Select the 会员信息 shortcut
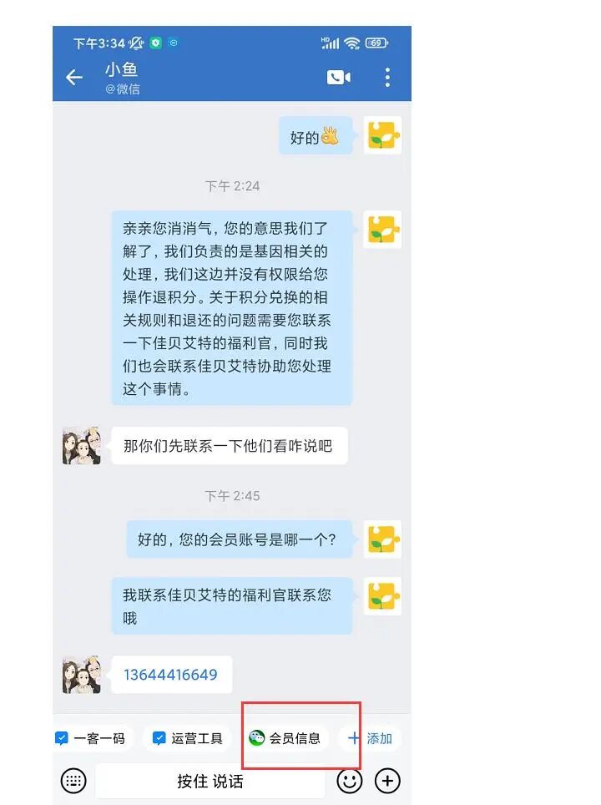601x805 pixels. [x=285, y=738]
